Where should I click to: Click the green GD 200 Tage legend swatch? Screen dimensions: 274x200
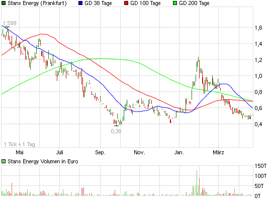[x=175, y=3]
